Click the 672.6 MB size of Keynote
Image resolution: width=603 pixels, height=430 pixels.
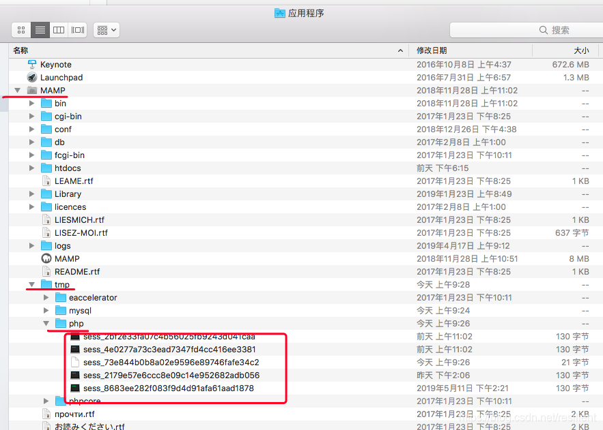coord(571,65)
